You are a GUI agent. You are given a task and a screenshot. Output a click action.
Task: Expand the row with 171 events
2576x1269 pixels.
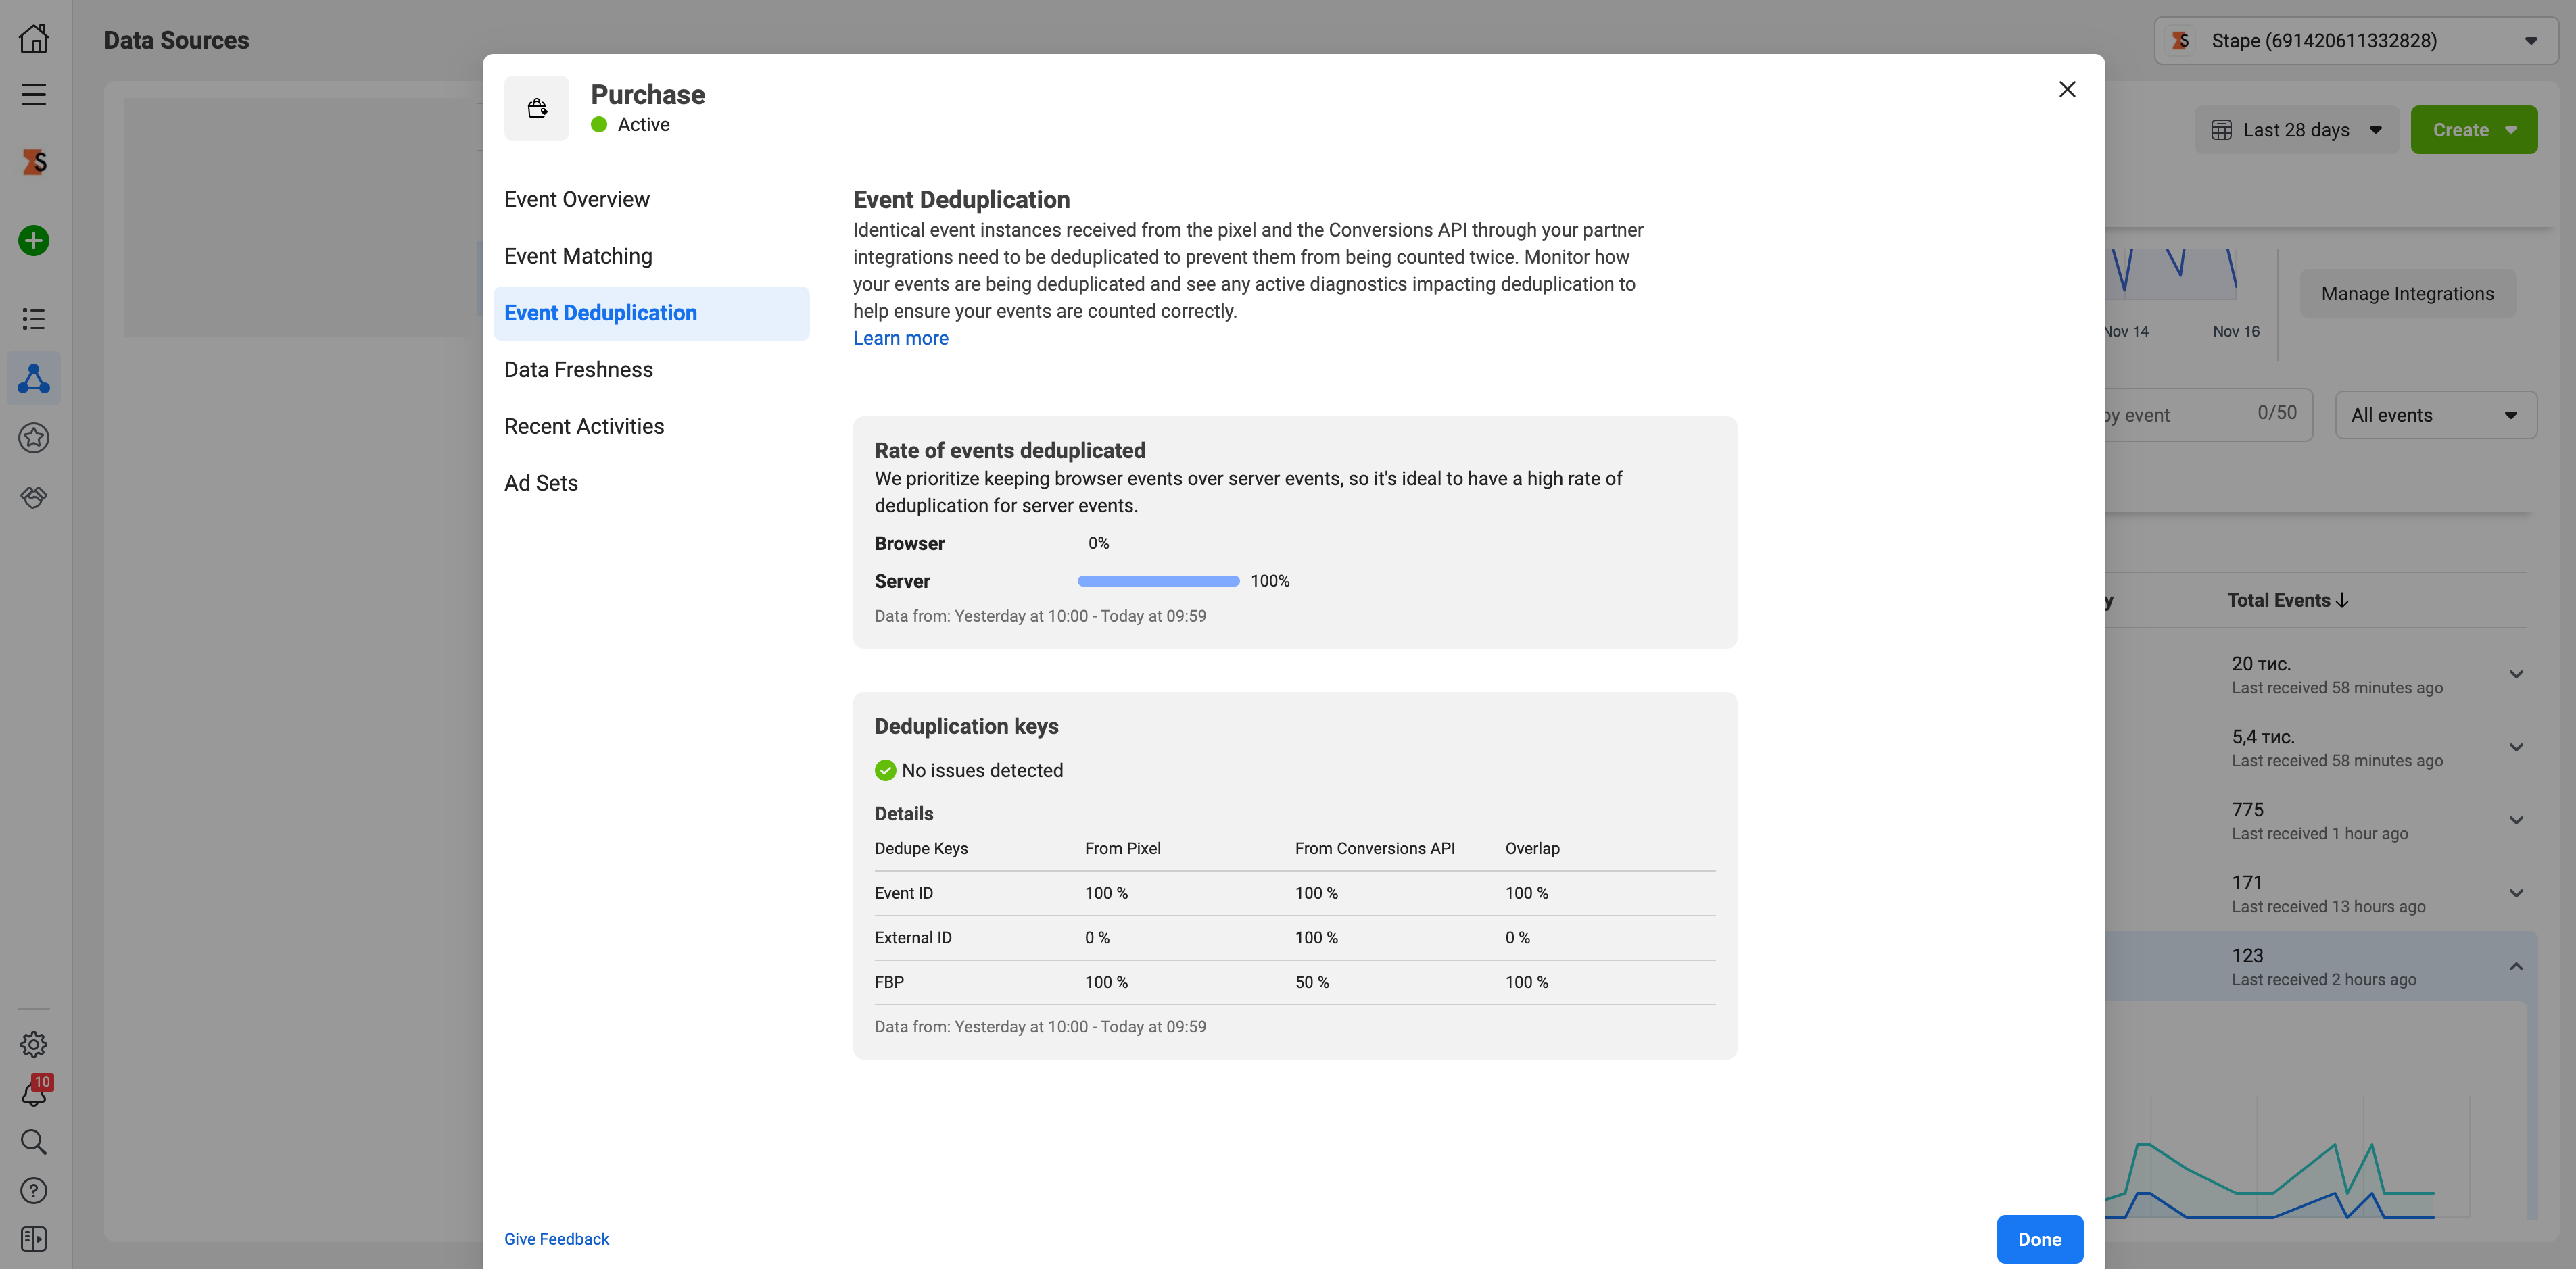(2516, 893)
